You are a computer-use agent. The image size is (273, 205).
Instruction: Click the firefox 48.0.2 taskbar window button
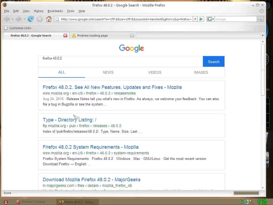pos(78,202)
